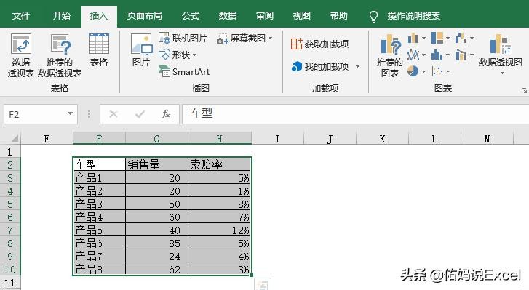The image size is (529, 290).
Task: Click the cell 索赔率
Action: point(220,164)
